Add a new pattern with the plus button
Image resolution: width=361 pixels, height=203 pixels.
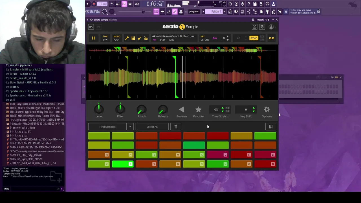(225, 12)
